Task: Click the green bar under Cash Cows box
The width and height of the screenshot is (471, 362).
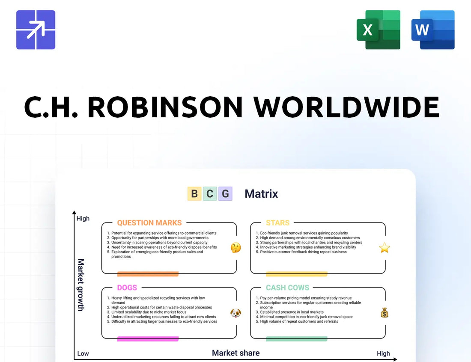Action: (296, 339)
